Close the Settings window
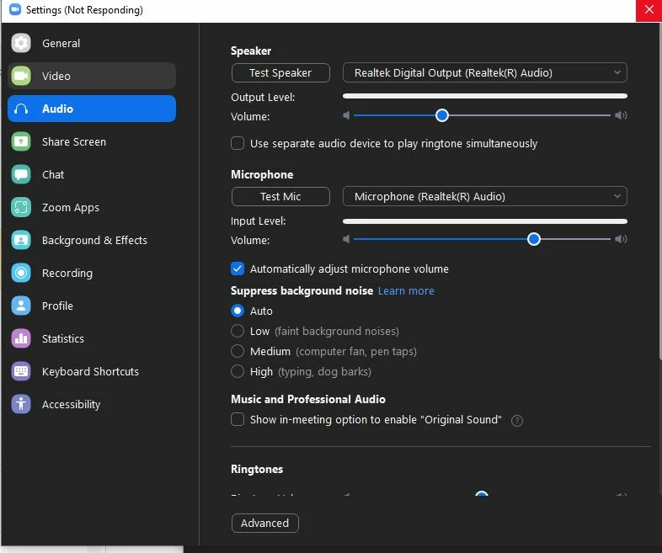 [x=649, y=10]
